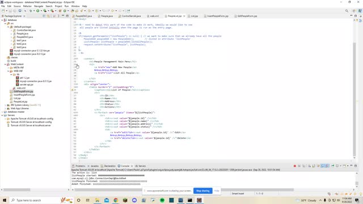Close the Console view tab
This screenshot has height=204, width=363.
132,166
